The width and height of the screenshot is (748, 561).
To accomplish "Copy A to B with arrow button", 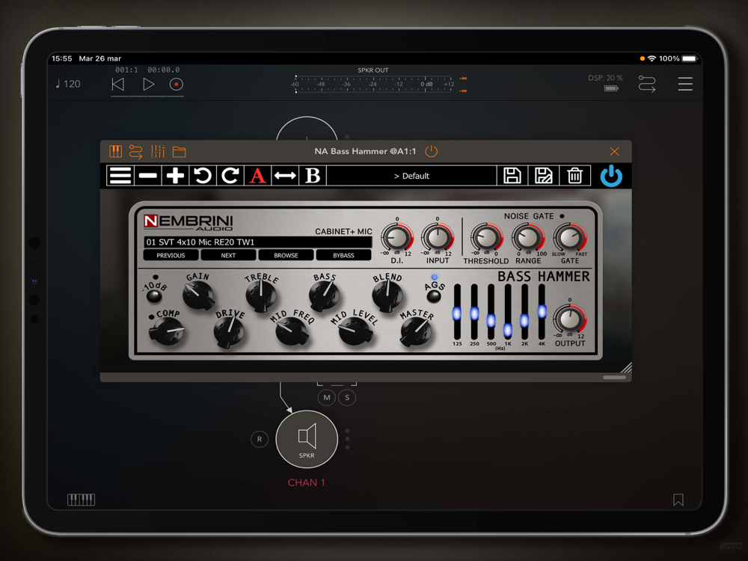I will point(285,176).
